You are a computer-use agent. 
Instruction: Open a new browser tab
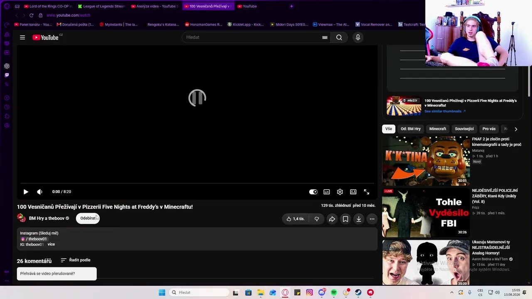(x=291, y=6)
